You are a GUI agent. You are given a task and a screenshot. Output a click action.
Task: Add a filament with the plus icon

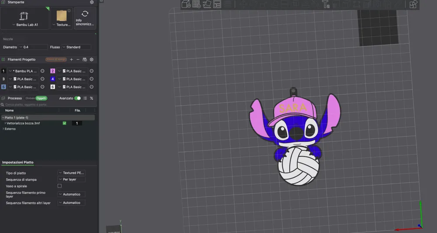click(71, 59)
